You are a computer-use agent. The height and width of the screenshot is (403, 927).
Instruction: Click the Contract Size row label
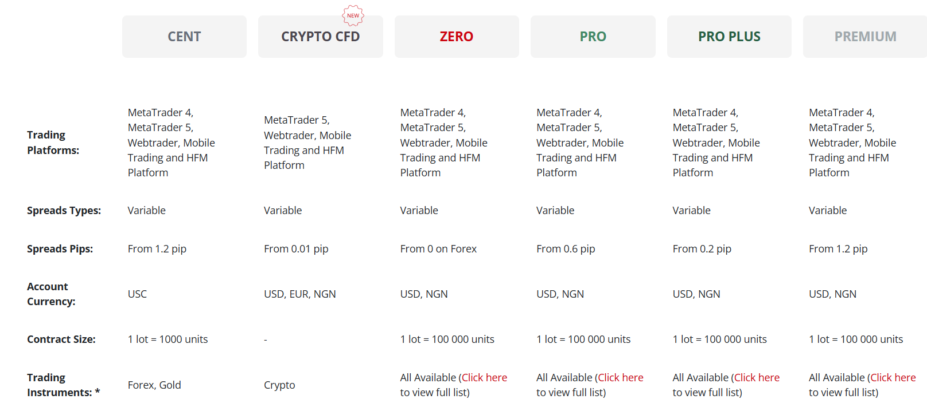click(x=61, y=339)
